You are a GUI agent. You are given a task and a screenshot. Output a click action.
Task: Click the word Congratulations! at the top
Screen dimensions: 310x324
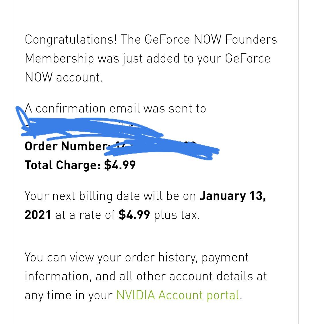(x=71, y=40)
